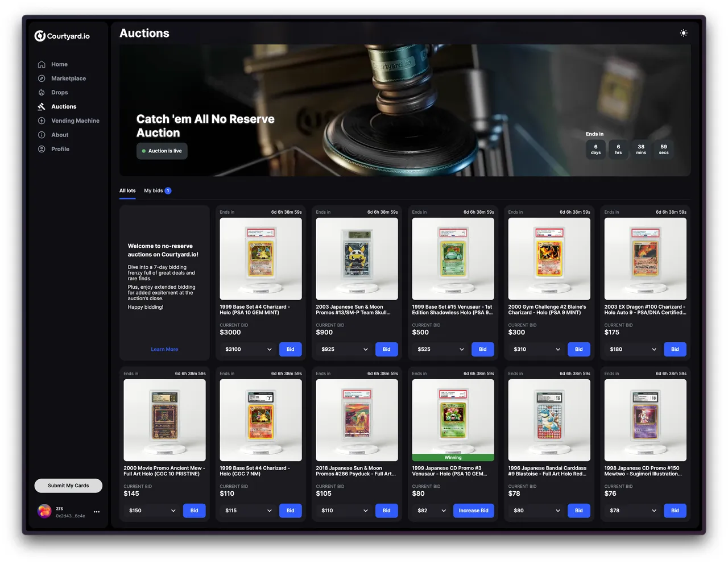Open Team Skull Pikachu promo card image
This screenshot has width=728, height=564.
pyautogui.click(x=357, y=259)
